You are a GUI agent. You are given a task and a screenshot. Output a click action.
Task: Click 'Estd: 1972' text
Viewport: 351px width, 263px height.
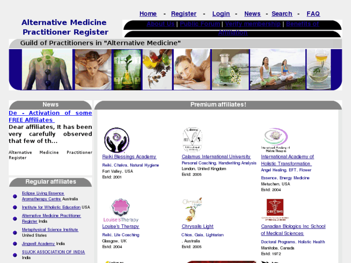[x=271, y=254]
